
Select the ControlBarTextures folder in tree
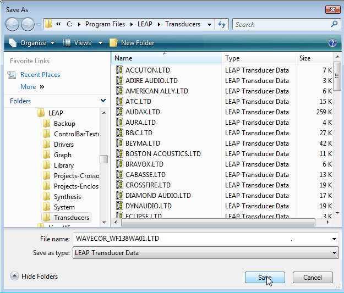point(71,134)
